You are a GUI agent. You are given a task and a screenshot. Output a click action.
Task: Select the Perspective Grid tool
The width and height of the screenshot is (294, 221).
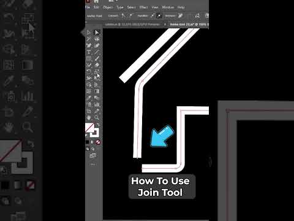(x=97, y=85)
